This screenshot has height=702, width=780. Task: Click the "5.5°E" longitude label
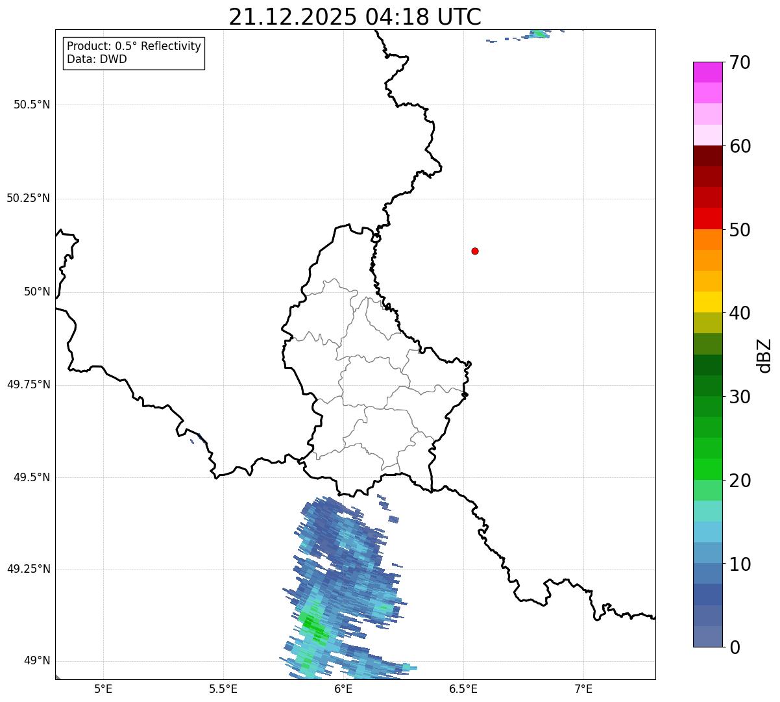click(223, 688)
